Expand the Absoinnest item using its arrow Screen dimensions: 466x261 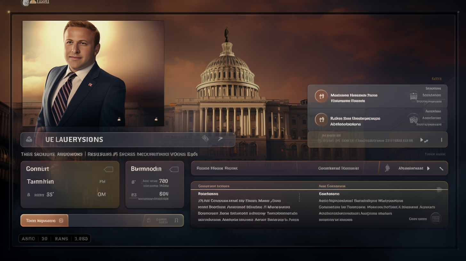tap(429, 168)
